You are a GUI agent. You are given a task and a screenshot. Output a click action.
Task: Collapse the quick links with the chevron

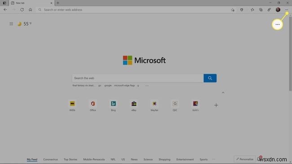point(223,92)
